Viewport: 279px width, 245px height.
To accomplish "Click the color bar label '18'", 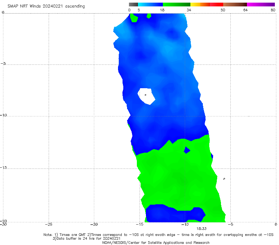I will (162, 10).
